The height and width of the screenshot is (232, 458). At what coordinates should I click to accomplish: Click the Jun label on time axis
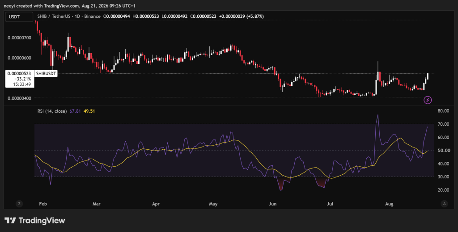coord(272,204)
